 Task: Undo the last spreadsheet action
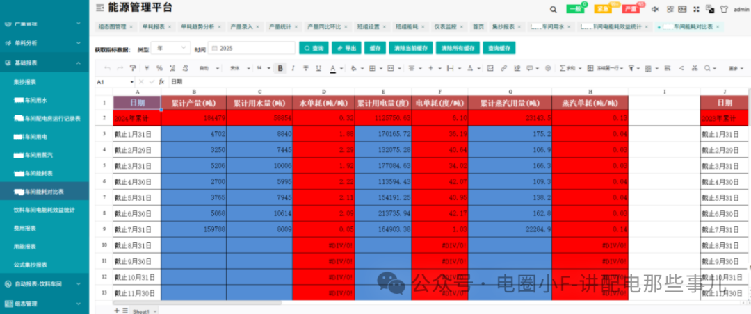107,69
